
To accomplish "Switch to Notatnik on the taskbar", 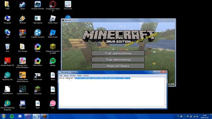I will click(x=36, y=116).
